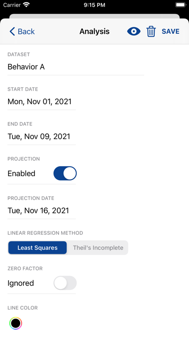
Task: Turn on the Zero Factor switch
Action: pos(65,283)
